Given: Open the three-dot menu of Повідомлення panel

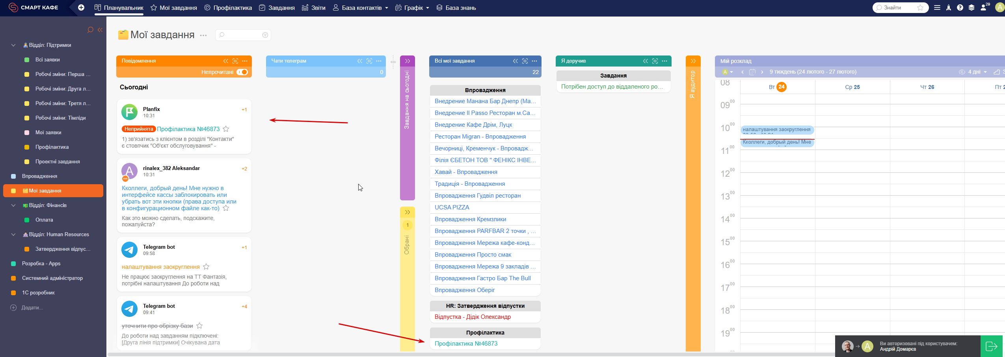Looking at the screenshot, I should tap(245, 61).
